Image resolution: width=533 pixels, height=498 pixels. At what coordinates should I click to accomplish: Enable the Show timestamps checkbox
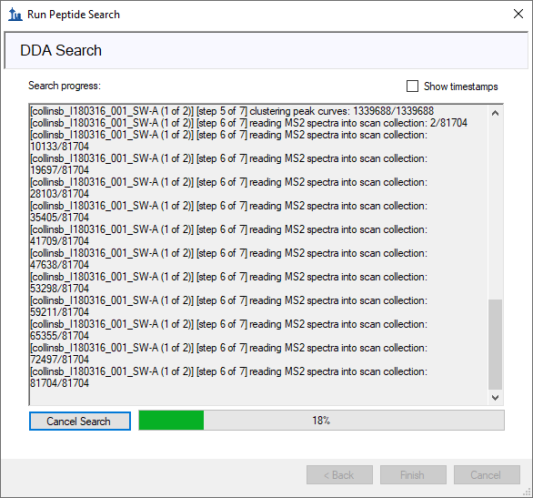click(x=412, y=86)
